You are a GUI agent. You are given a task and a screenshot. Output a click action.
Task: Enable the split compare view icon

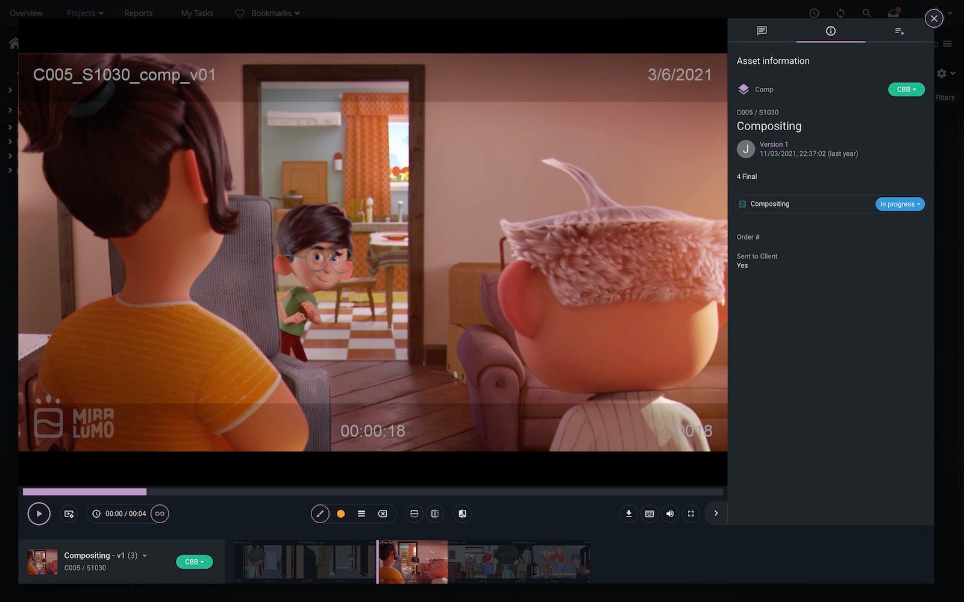(x=435, y=514)
